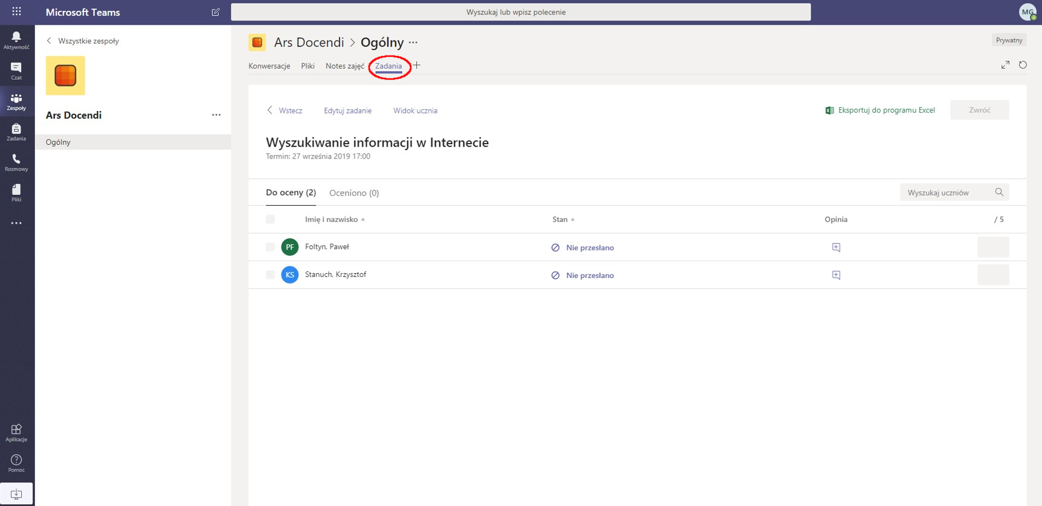Open Pomoc help icon

coord(16,463)
